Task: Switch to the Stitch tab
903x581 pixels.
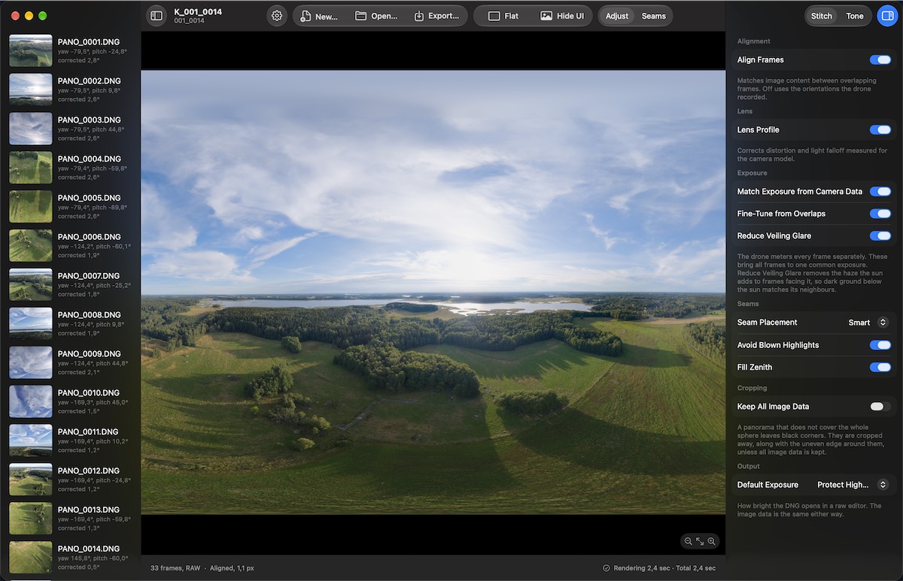Action: pyautogui.click(x=822, y=16)
